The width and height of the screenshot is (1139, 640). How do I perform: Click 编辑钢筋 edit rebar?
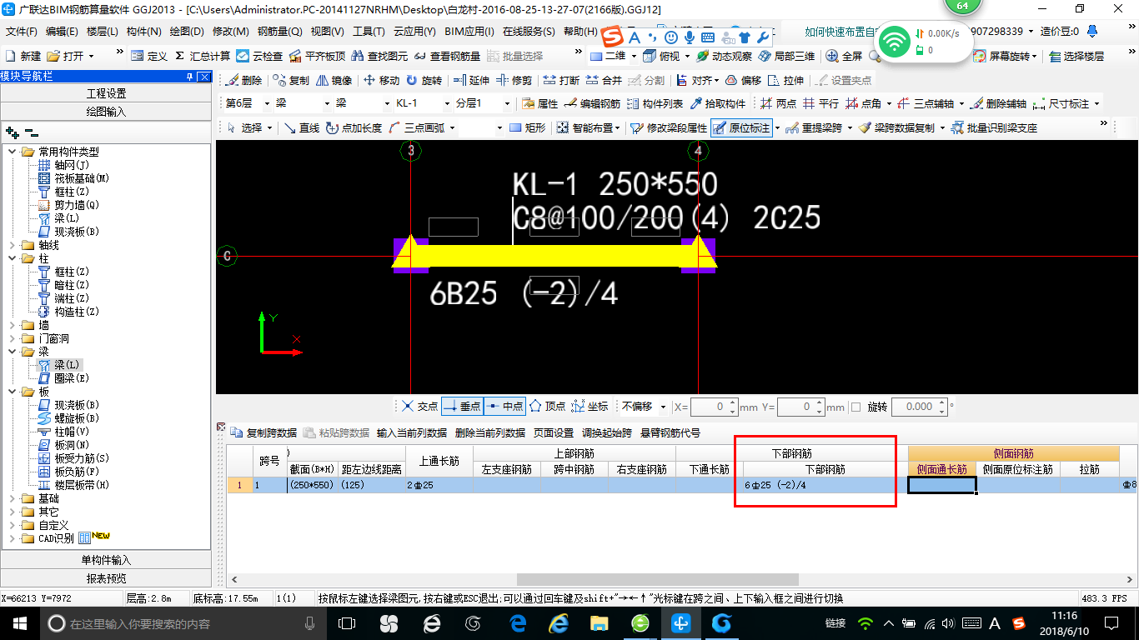point(592,104)
